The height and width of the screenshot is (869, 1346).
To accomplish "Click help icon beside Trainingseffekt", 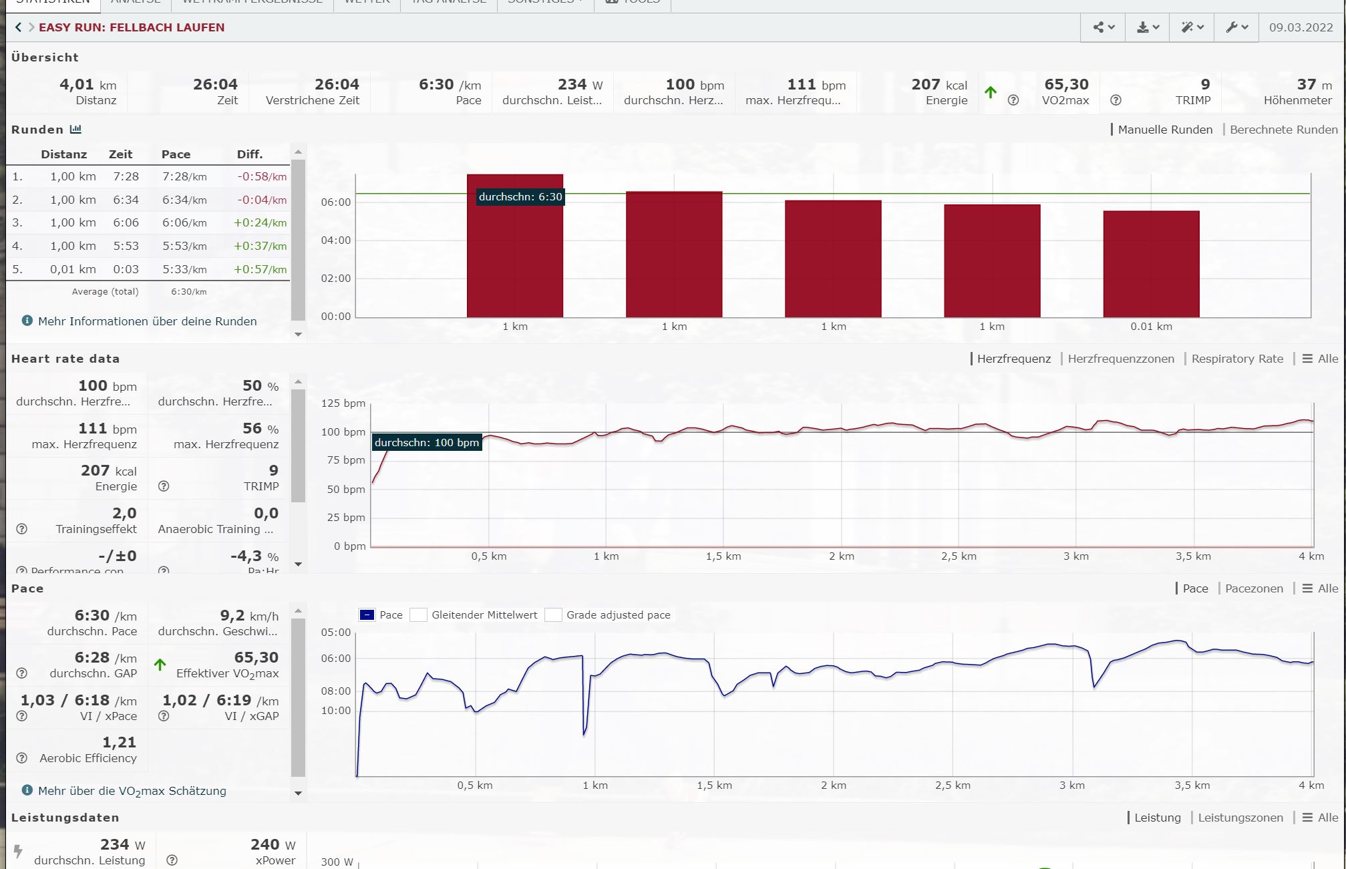I will (21, 529).
